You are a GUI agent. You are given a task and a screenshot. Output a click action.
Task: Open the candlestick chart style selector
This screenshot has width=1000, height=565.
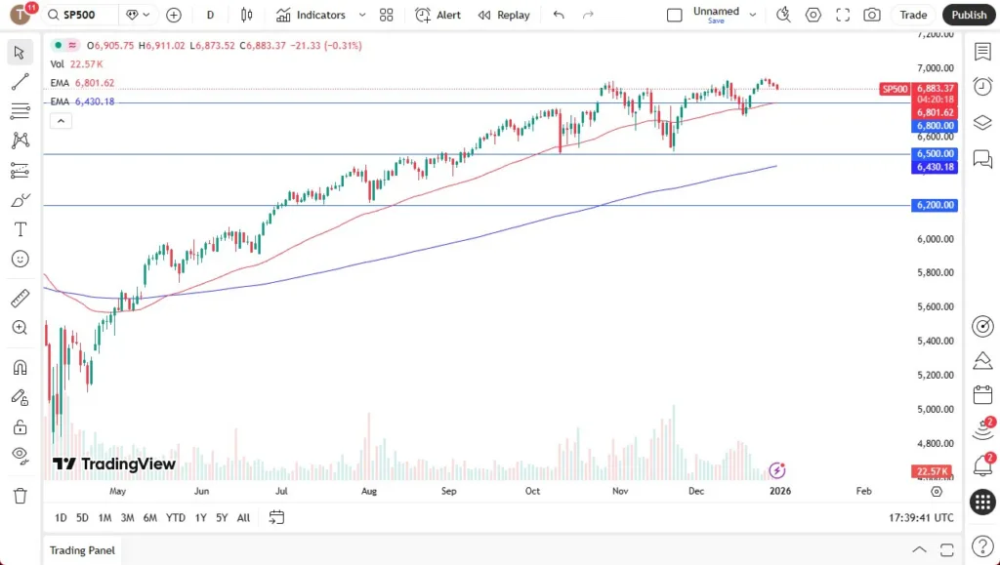[x=246, y=15]
